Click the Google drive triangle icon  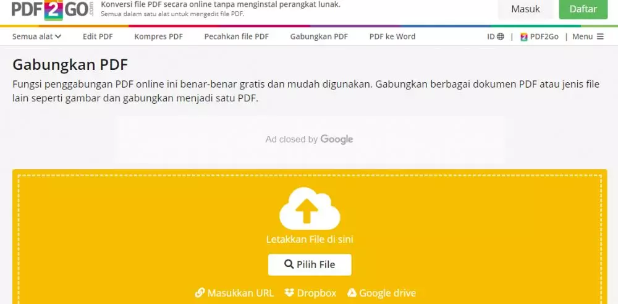point(352,293)
